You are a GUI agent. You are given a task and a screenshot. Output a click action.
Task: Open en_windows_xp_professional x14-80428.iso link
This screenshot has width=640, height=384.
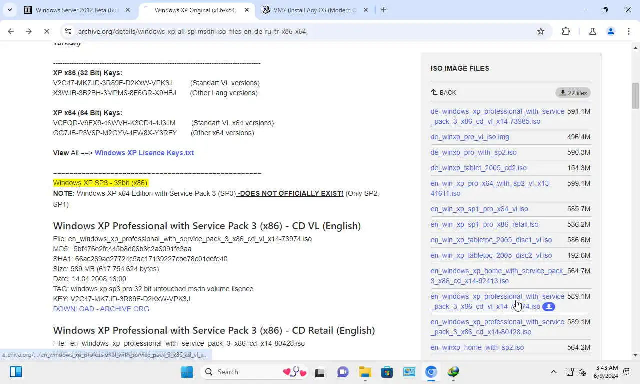coord(497,327)
